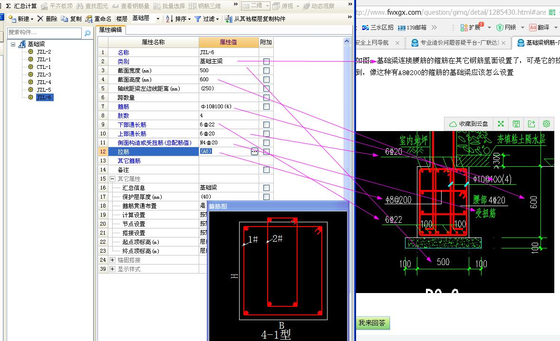Open the 基础层 floor dropdown

pyautogui.click(x=158, y=19)
